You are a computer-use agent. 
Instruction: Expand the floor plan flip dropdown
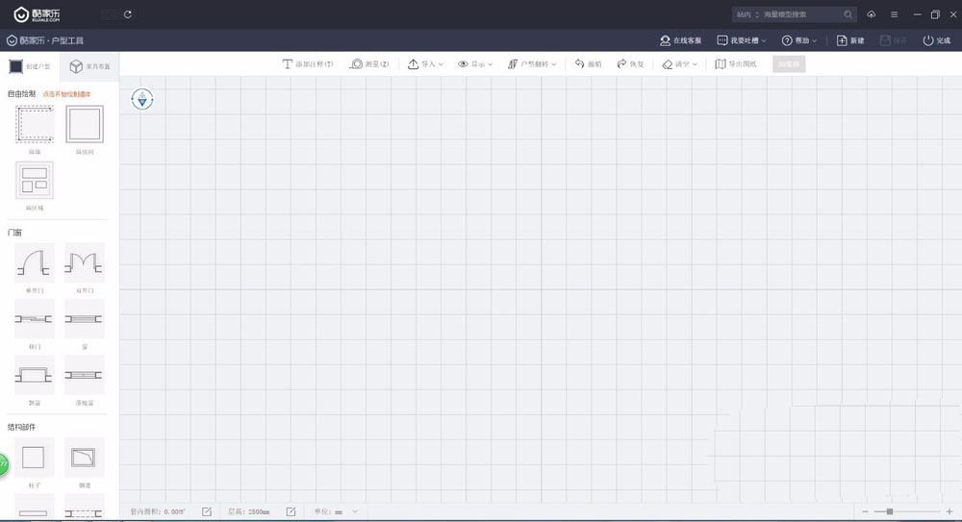(532, 64)
